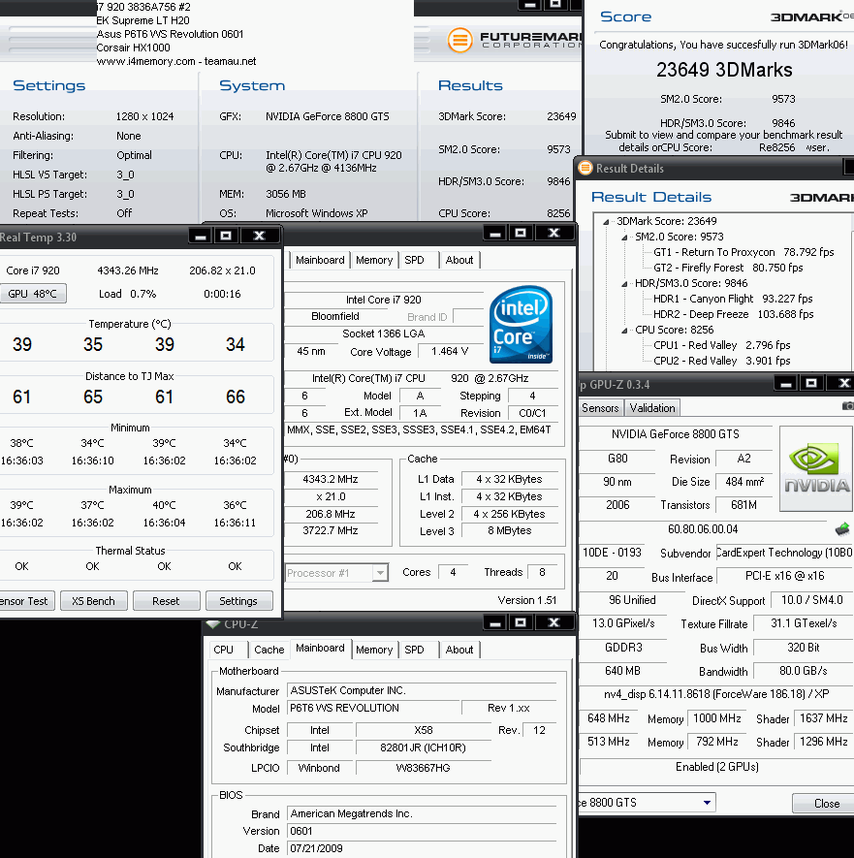Select GT1 - Return To Proxycon result
This screenshot has width=854, height=858.
pyautogui.click(x=744, y=252)
